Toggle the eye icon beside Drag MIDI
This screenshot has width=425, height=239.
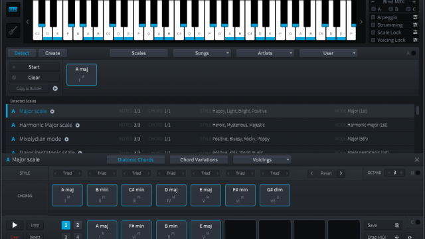(x=410, y=237)
